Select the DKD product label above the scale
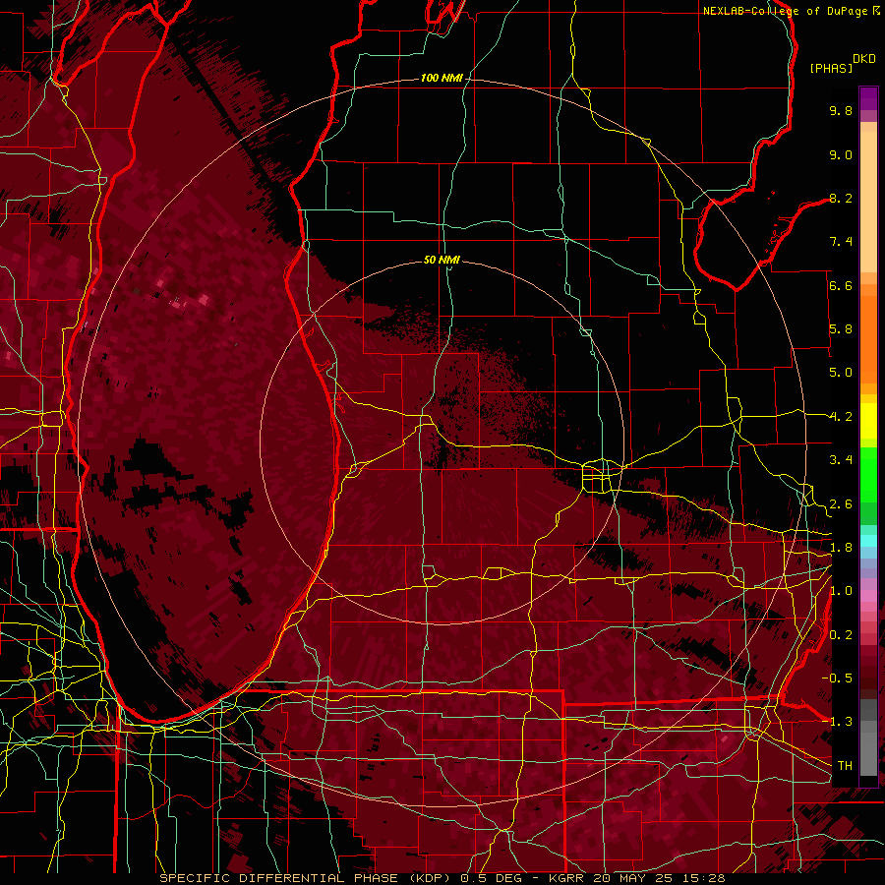Image resolution: width=885 pixels, height=885 pixels. coord(864,59)
